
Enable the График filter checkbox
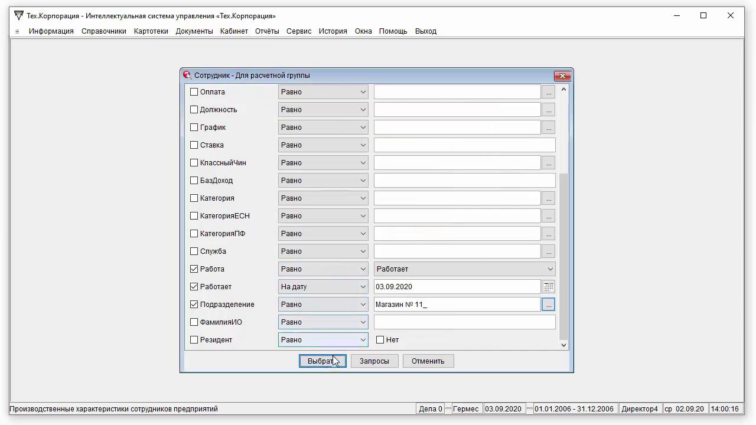pyautogui.click(x=194, y=127)
